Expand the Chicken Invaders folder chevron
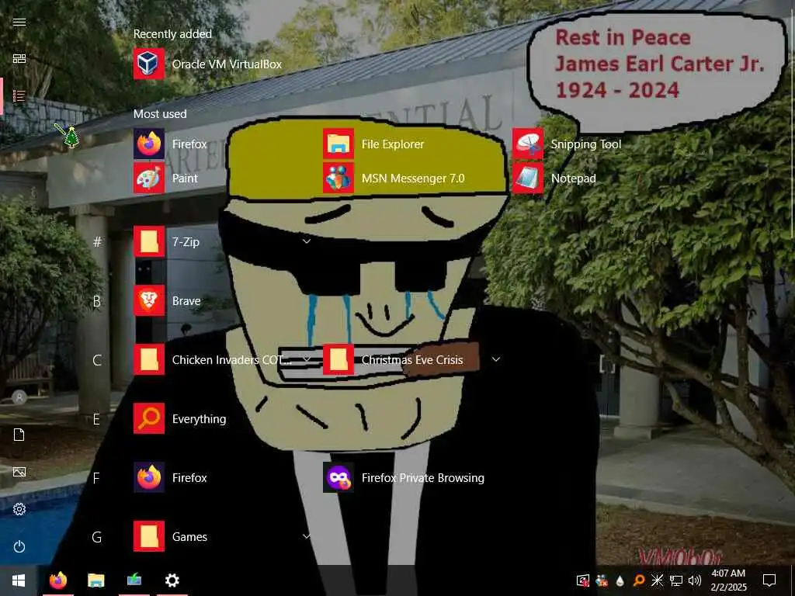This screenshot has width=795, height=596. [306, 359]
